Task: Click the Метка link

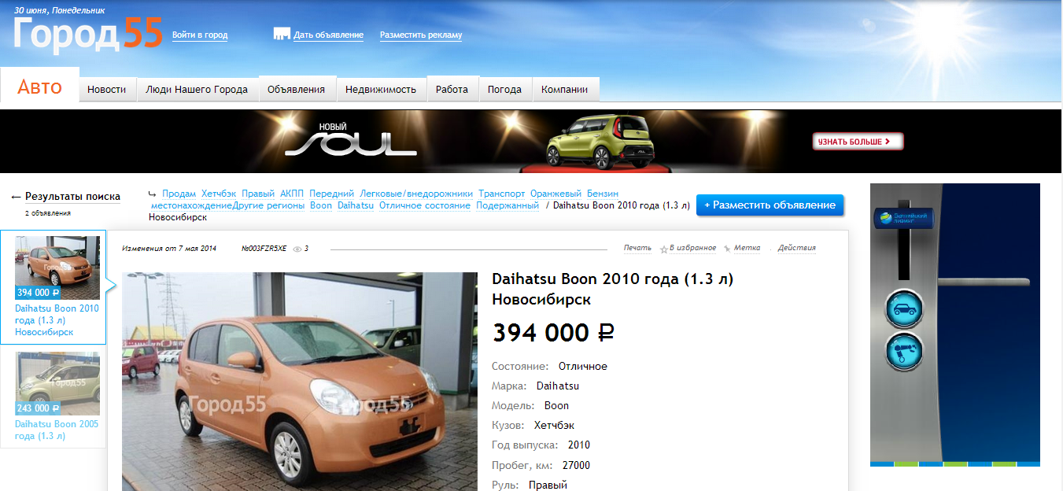Action: coord(747,248)
